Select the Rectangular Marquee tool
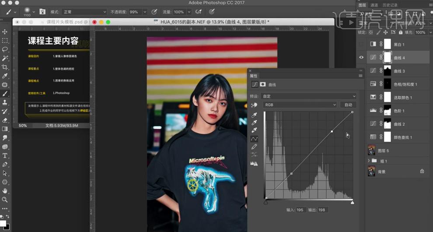 (x=5, y=41)
